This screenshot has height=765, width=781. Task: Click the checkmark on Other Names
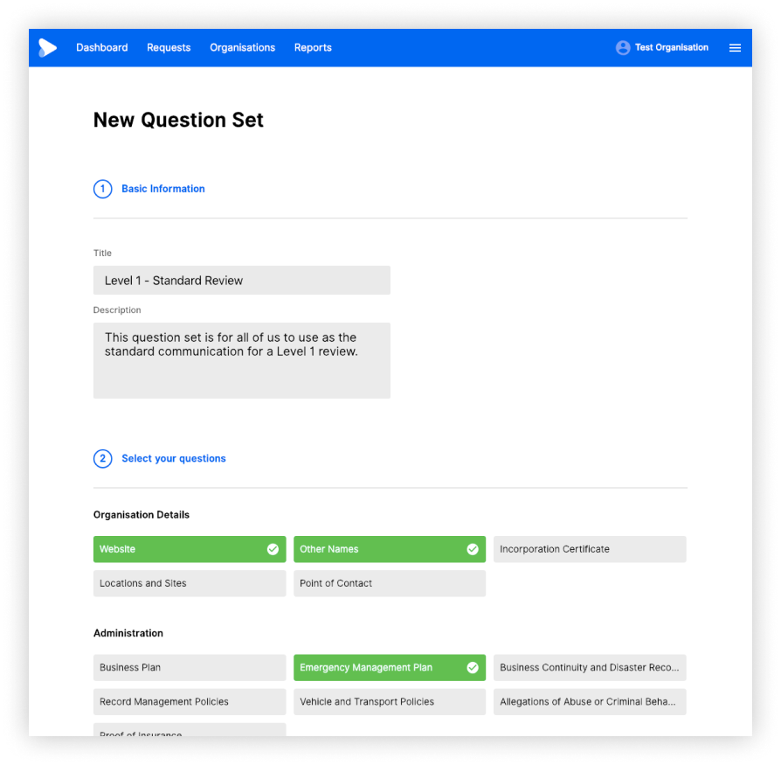click(x=473, y=549)
